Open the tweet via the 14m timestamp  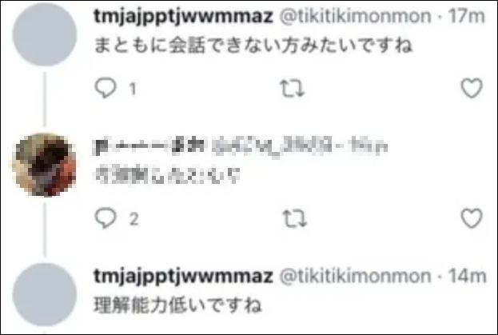click(467, 276)
